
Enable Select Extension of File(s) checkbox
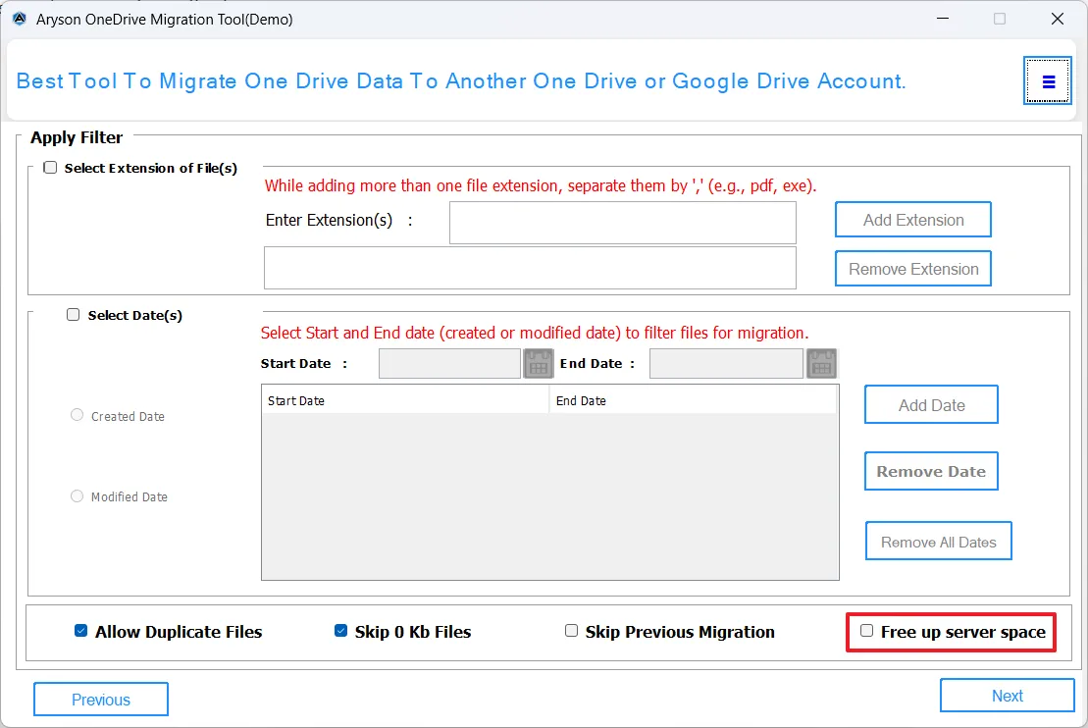tap(51, 168)
